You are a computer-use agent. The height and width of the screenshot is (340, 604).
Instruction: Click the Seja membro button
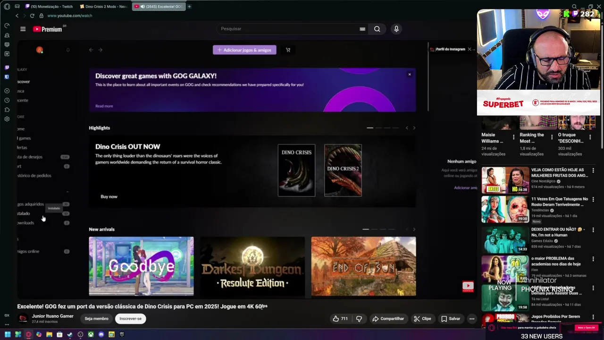click(96, 319)
